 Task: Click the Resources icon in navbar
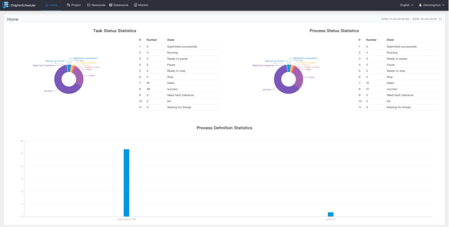point(89,5)
